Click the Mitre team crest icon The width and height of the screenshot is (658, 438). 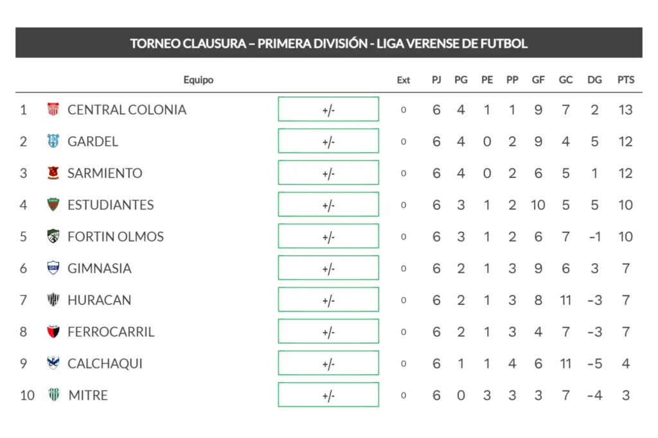tap(53, 395)
